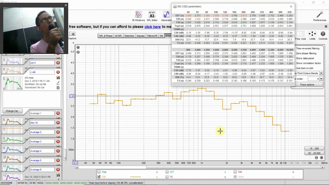The width and height of the screenshot is (329, 185).
Task: Zoom out horizontal axis minus icon
Action: point(316,158)
